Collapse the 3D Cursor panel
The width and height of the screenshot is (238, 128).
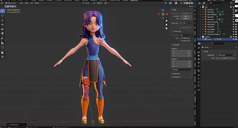[175, 45]
